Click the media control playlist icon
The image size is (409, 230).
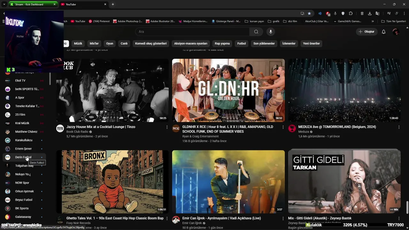coord(389,13)
